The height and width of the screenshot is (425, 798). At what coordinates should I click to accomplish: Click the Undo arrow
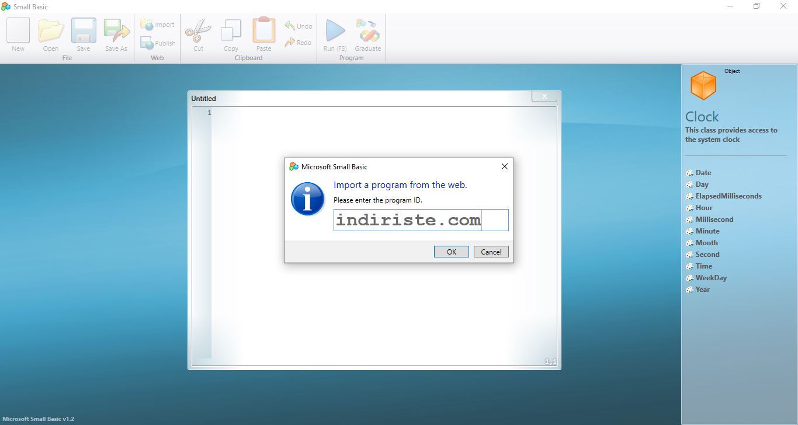click(x=290, y=26)
